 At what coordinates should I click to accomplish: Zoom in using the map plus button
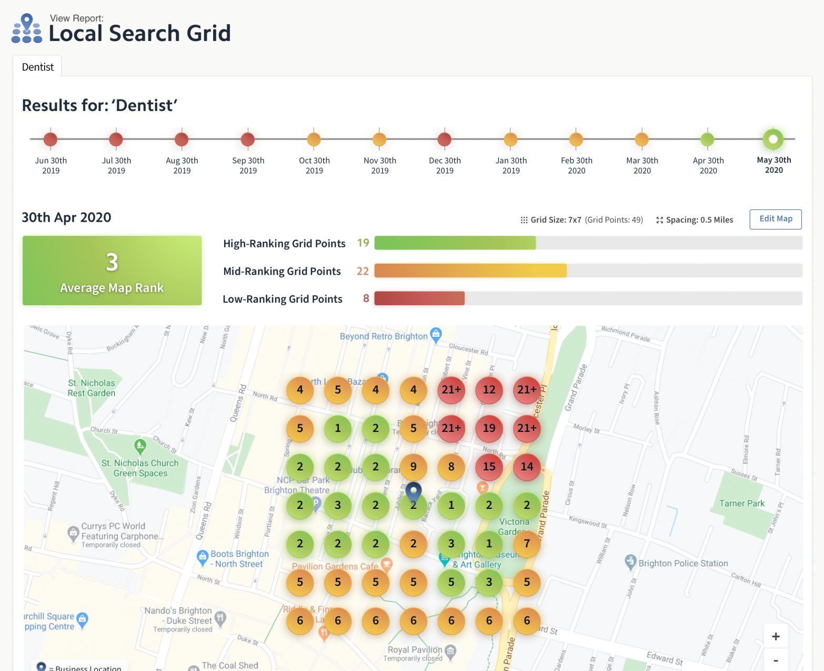point(775,636)
